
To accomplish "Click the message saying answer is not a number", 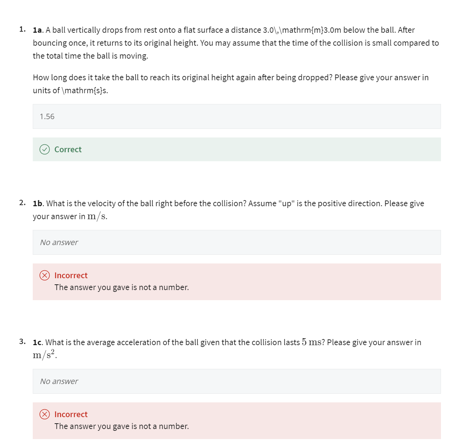I will coord(121,287).
